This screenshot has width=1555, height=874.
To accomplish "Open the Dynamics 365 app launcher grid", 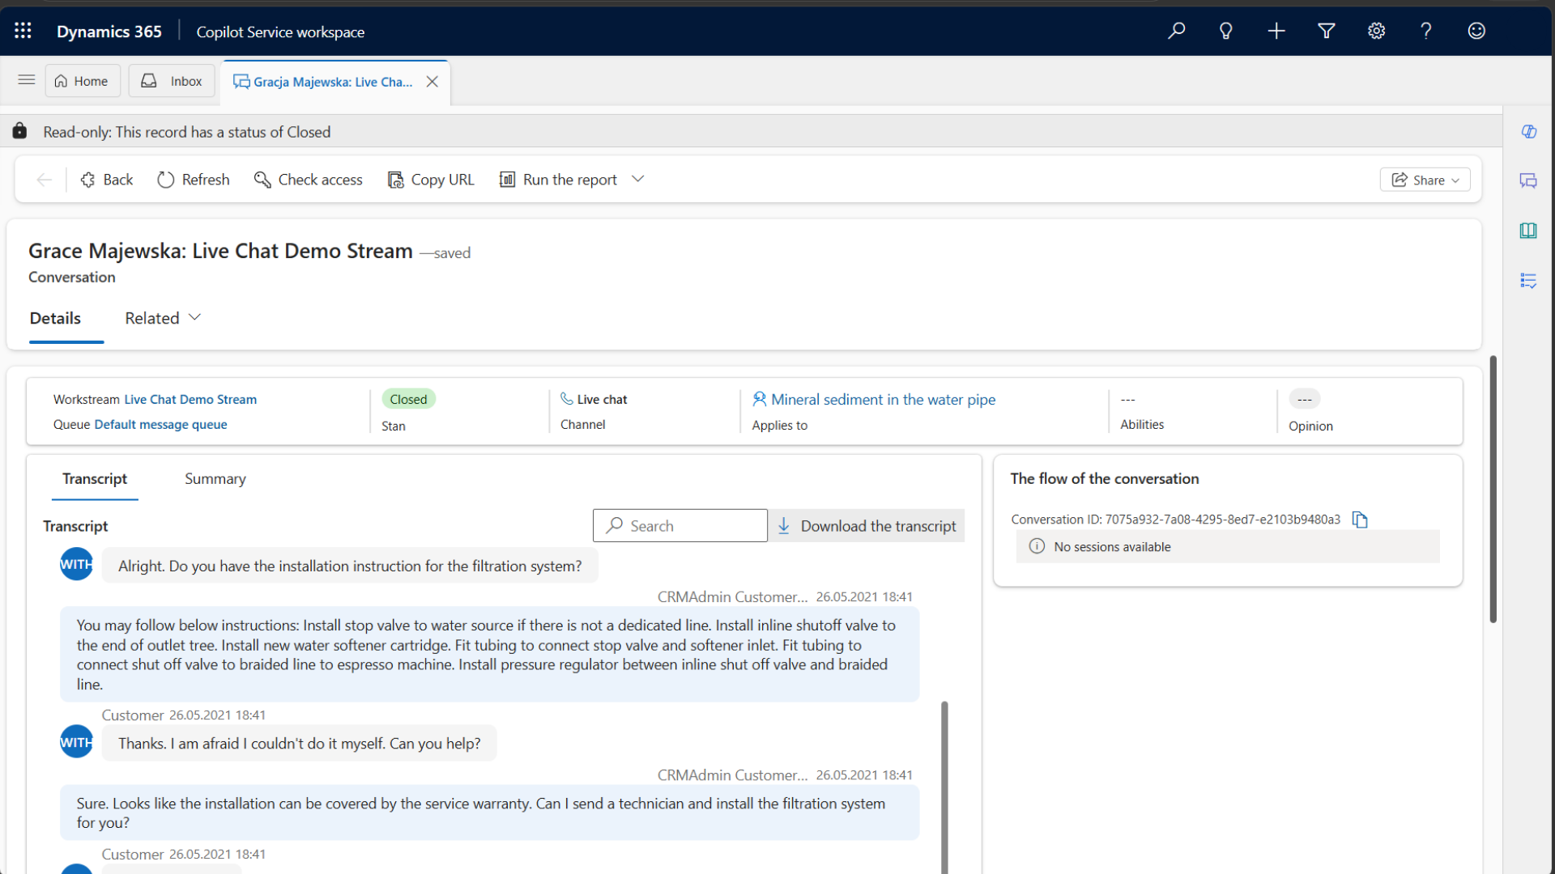I will pyautogui.click(x=23, y=31).
